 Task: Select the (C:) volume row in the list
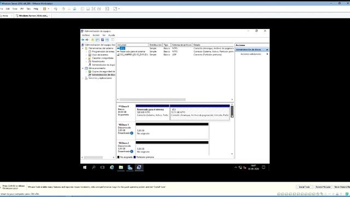(x=175, y=48)
